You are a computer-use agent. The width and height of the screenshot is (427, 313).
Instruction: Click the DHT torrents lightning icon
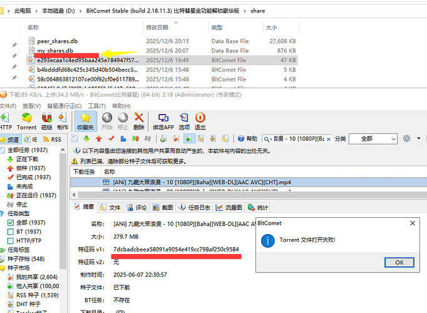(213, 139)
